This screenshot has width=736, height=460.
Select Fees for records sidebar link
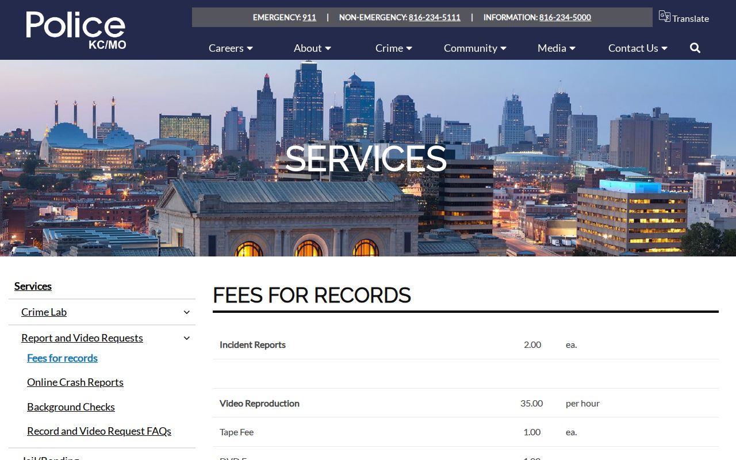tap(62, 358)
